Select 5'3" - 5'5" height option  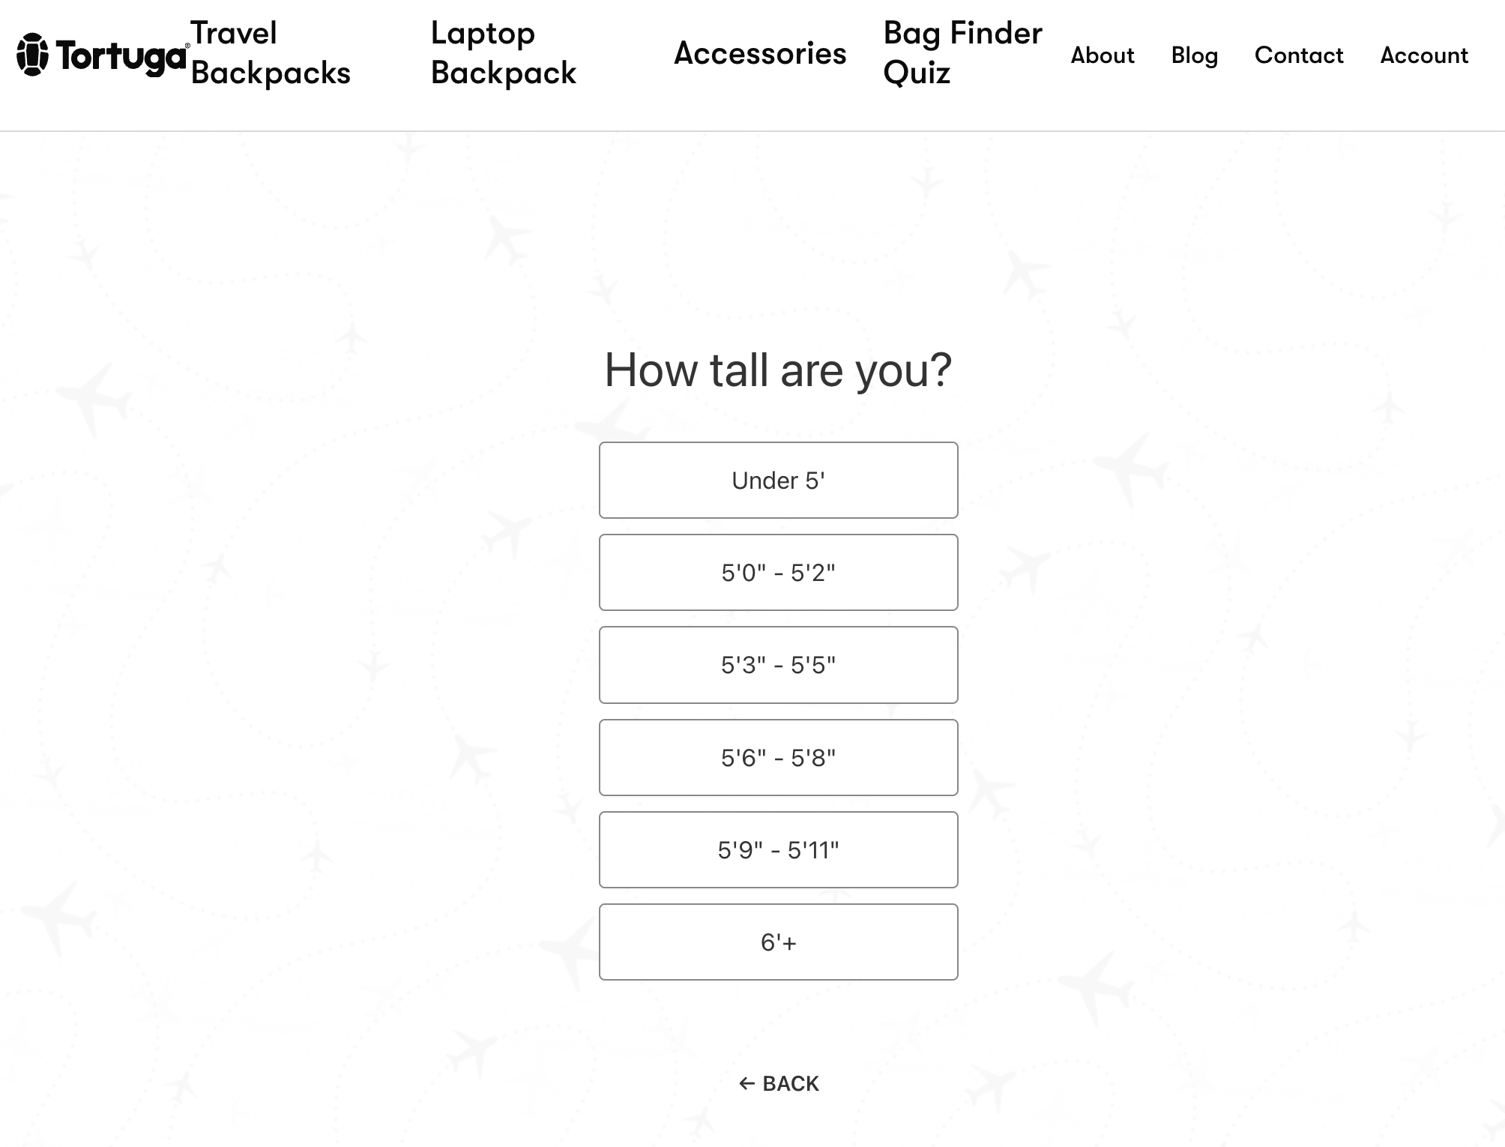[x=778, y=664]
